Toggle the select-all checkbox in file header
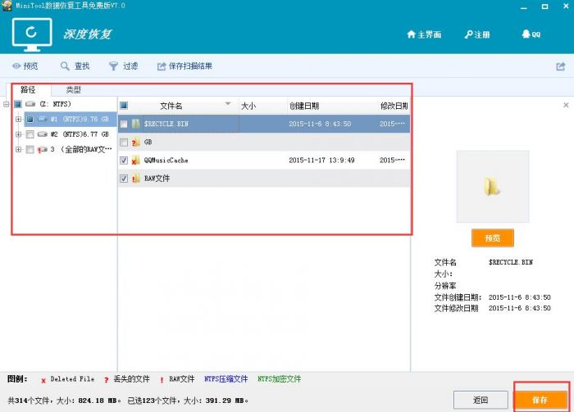The width and height of the screenshot is (574, 412). (x=124, y=106)
